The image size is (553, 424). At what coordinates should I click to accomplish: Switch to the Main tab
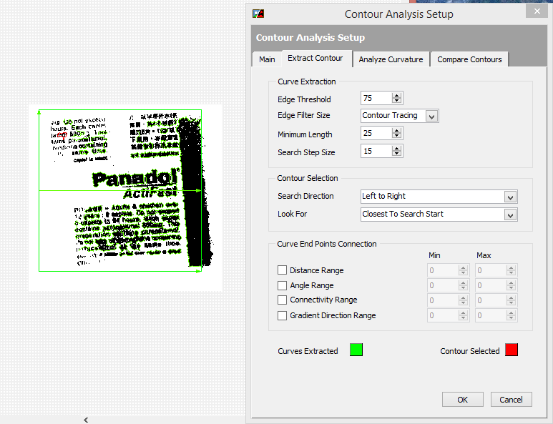(267, 59)
